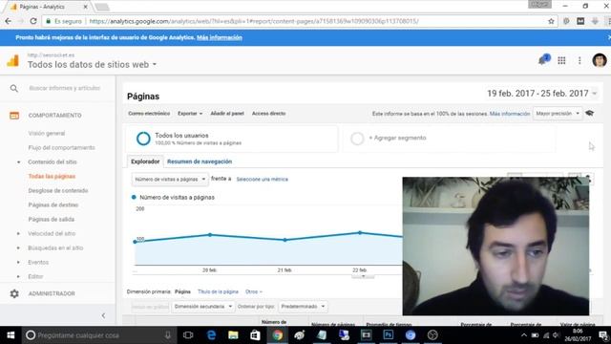611x344 pixels.
Task: Open File Explorer from the taskbar
Action: pyautogui.click(x=233, y=335)
